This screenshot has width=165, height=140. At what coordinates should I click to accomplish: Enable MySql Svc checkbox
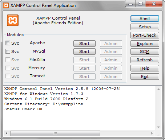pos(8,52)
